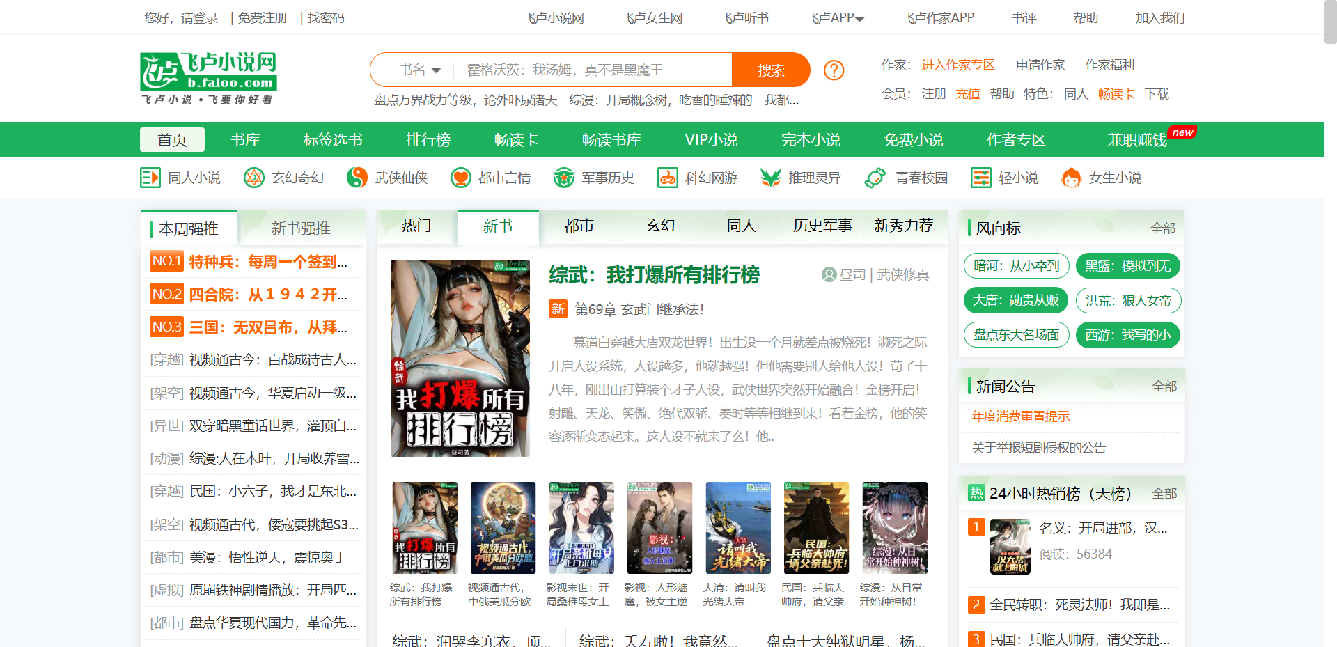Open the 综武：我打爆所有排行榜 book cover
The image size is (1337, 647).
pyautogui.click(x=460, y=358)
